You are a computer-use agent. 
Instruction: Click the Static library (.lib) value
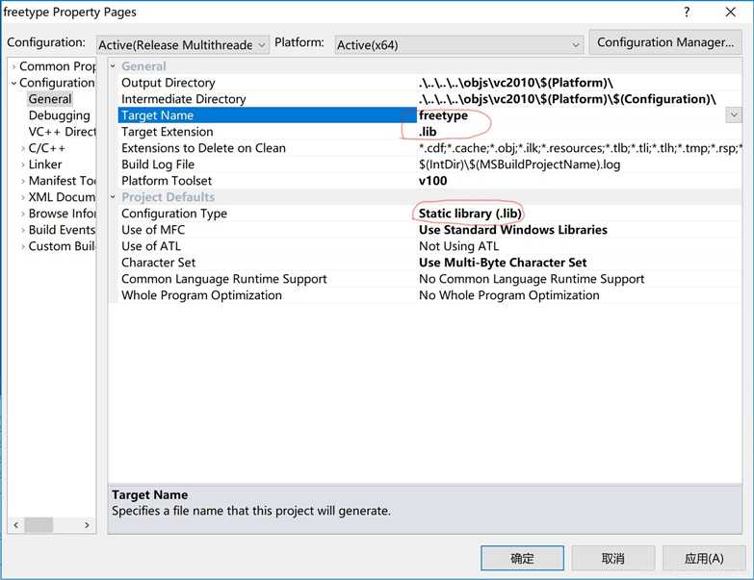pyautogui.click(x=470, y=214)
